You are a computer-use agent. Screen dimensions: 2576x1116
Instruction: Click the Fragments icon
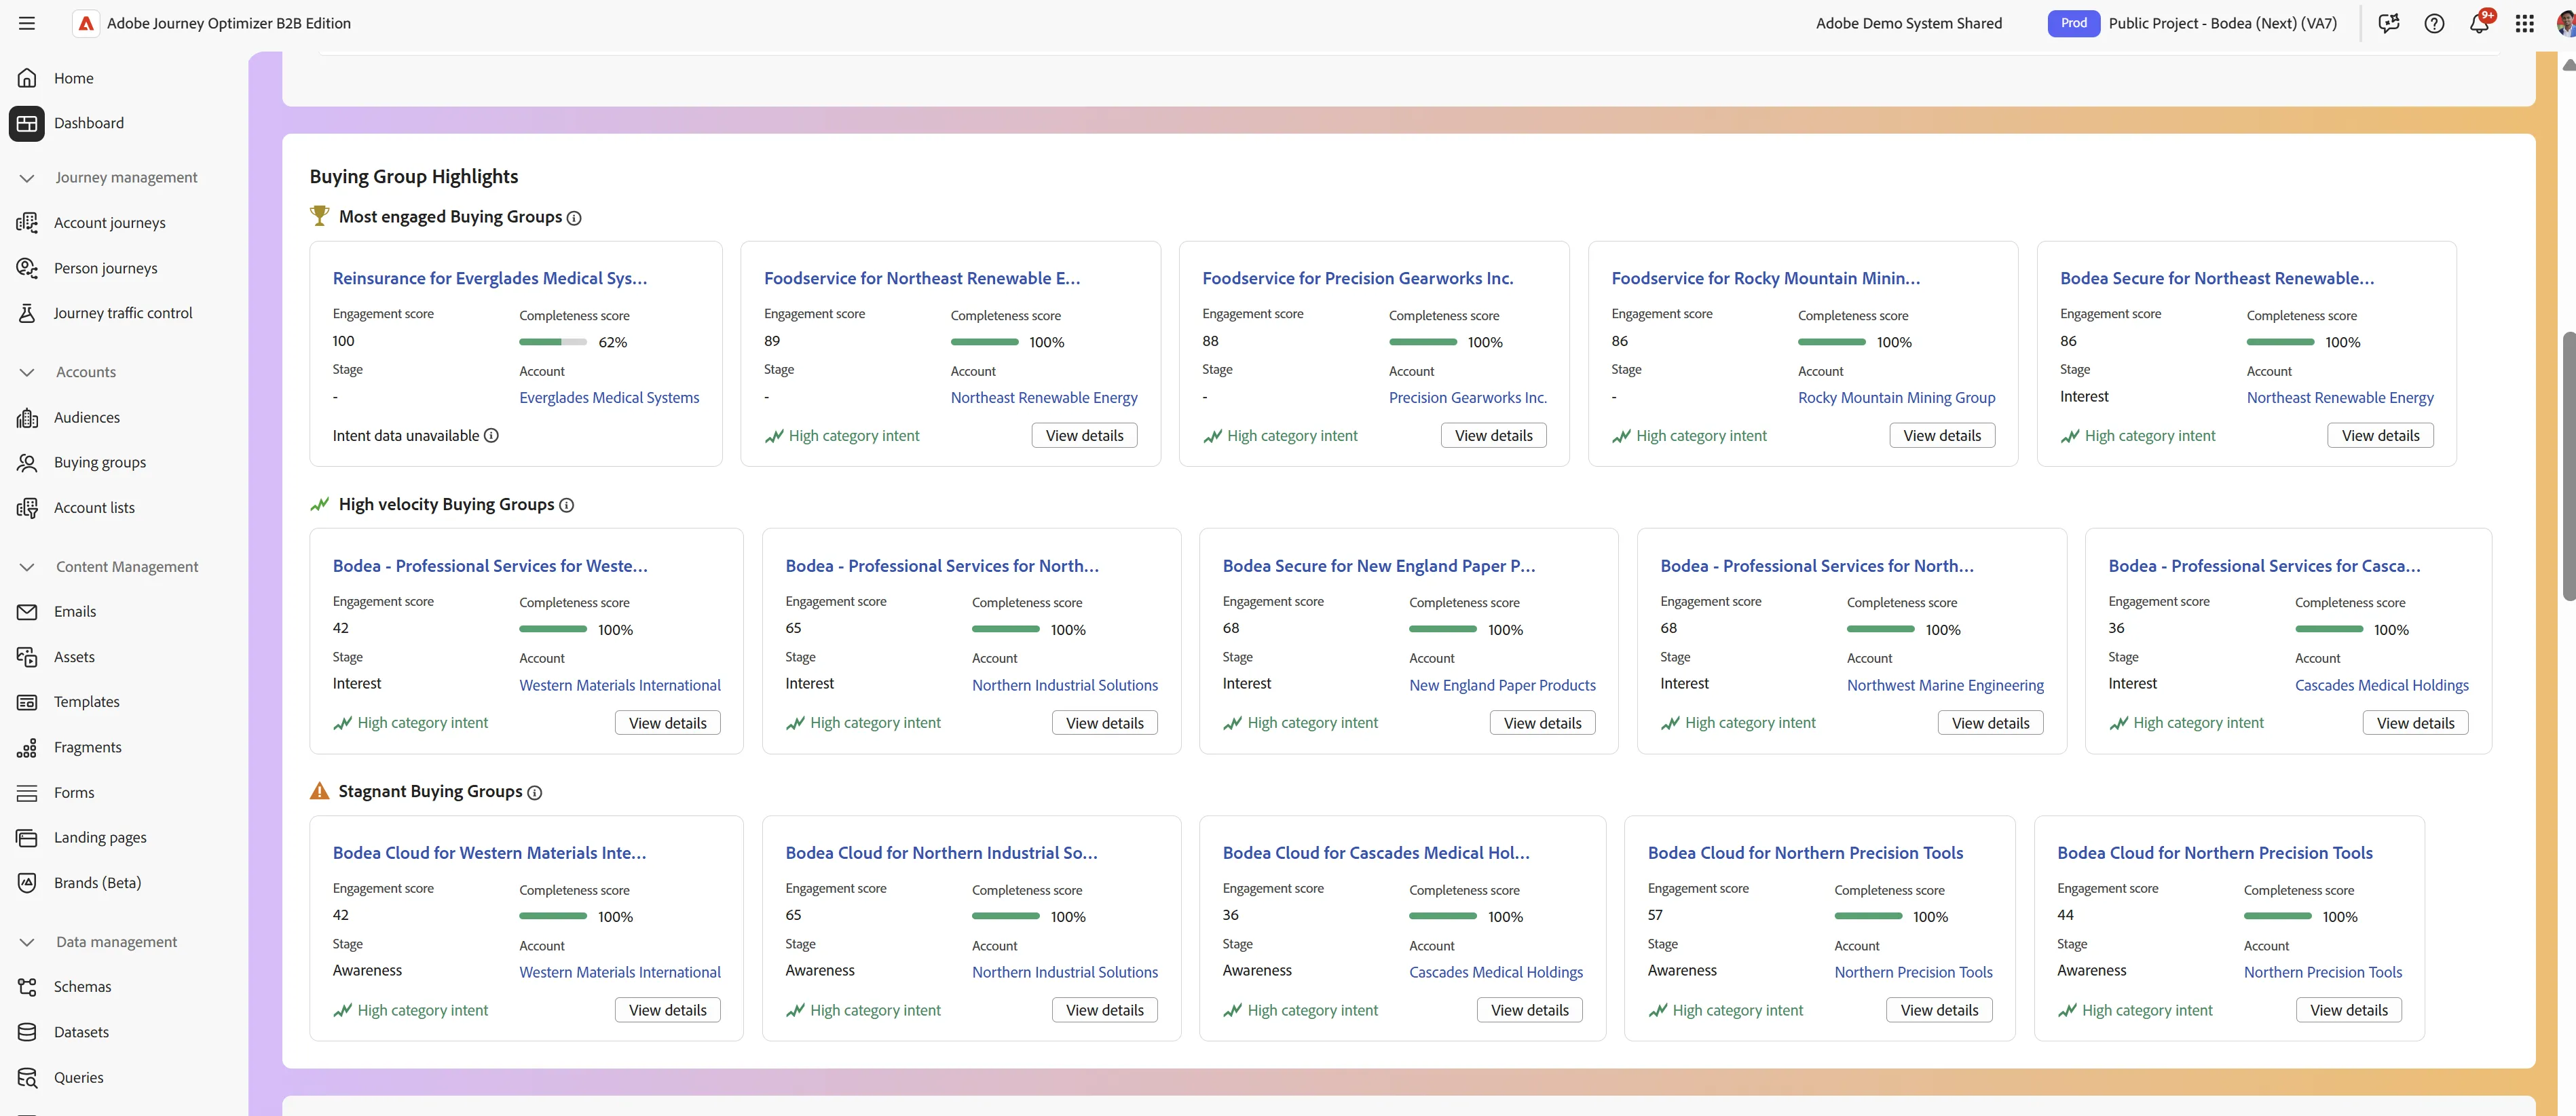point(27,748)
